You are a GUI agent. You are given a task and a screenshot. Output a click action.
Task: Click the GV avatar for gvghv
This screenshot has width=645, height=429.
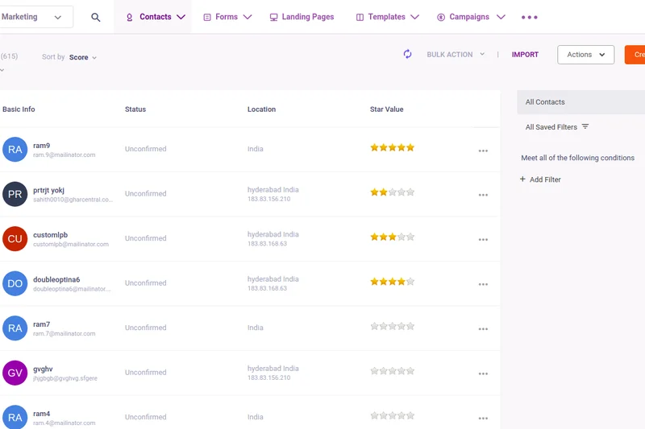[15, 373]
